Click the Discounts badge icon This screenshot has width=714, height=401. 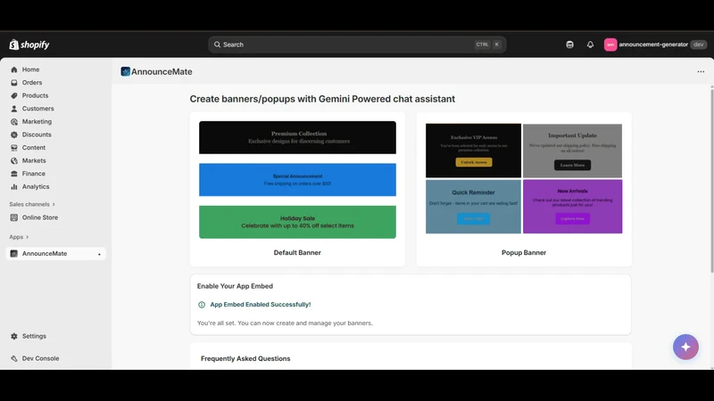pos(14,135)
